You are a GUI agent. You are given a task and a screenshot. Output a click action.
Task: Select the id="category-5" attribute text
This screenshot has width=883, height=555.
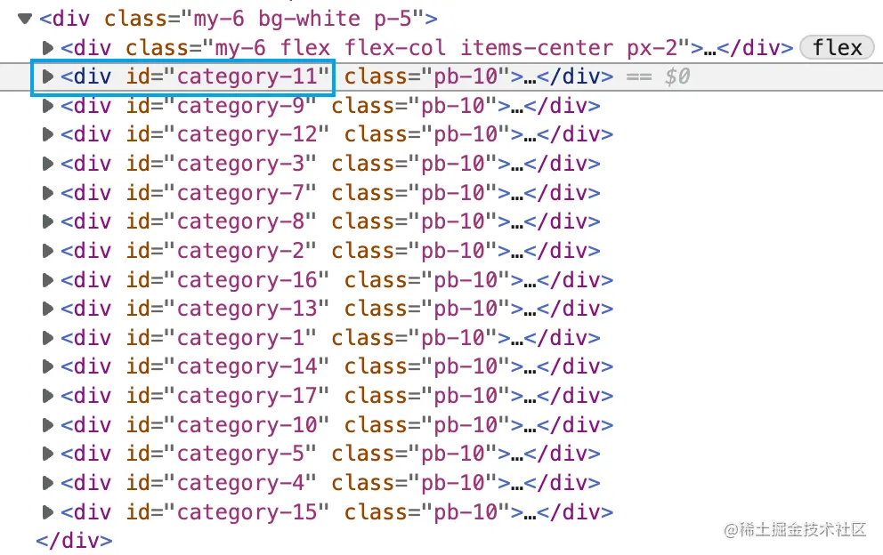pos(221,454)
